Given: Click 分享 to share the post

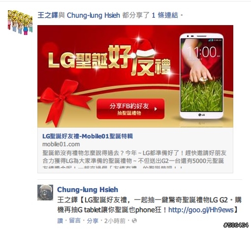Looking at the screenshot, I should 93,221.
